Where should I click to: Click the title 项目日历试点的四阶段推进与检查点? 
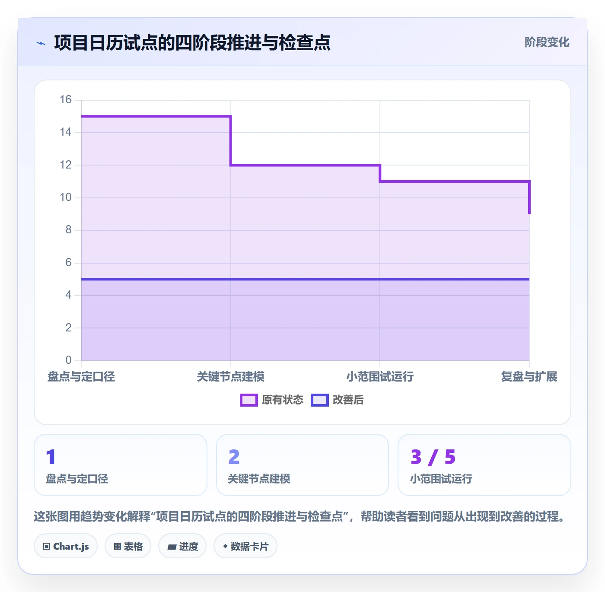click(x=192, y=43)
